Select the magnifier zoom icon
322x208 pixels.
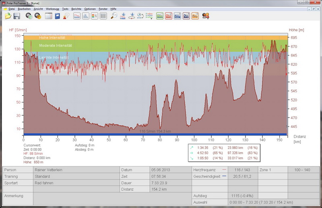tap(114, 16)
